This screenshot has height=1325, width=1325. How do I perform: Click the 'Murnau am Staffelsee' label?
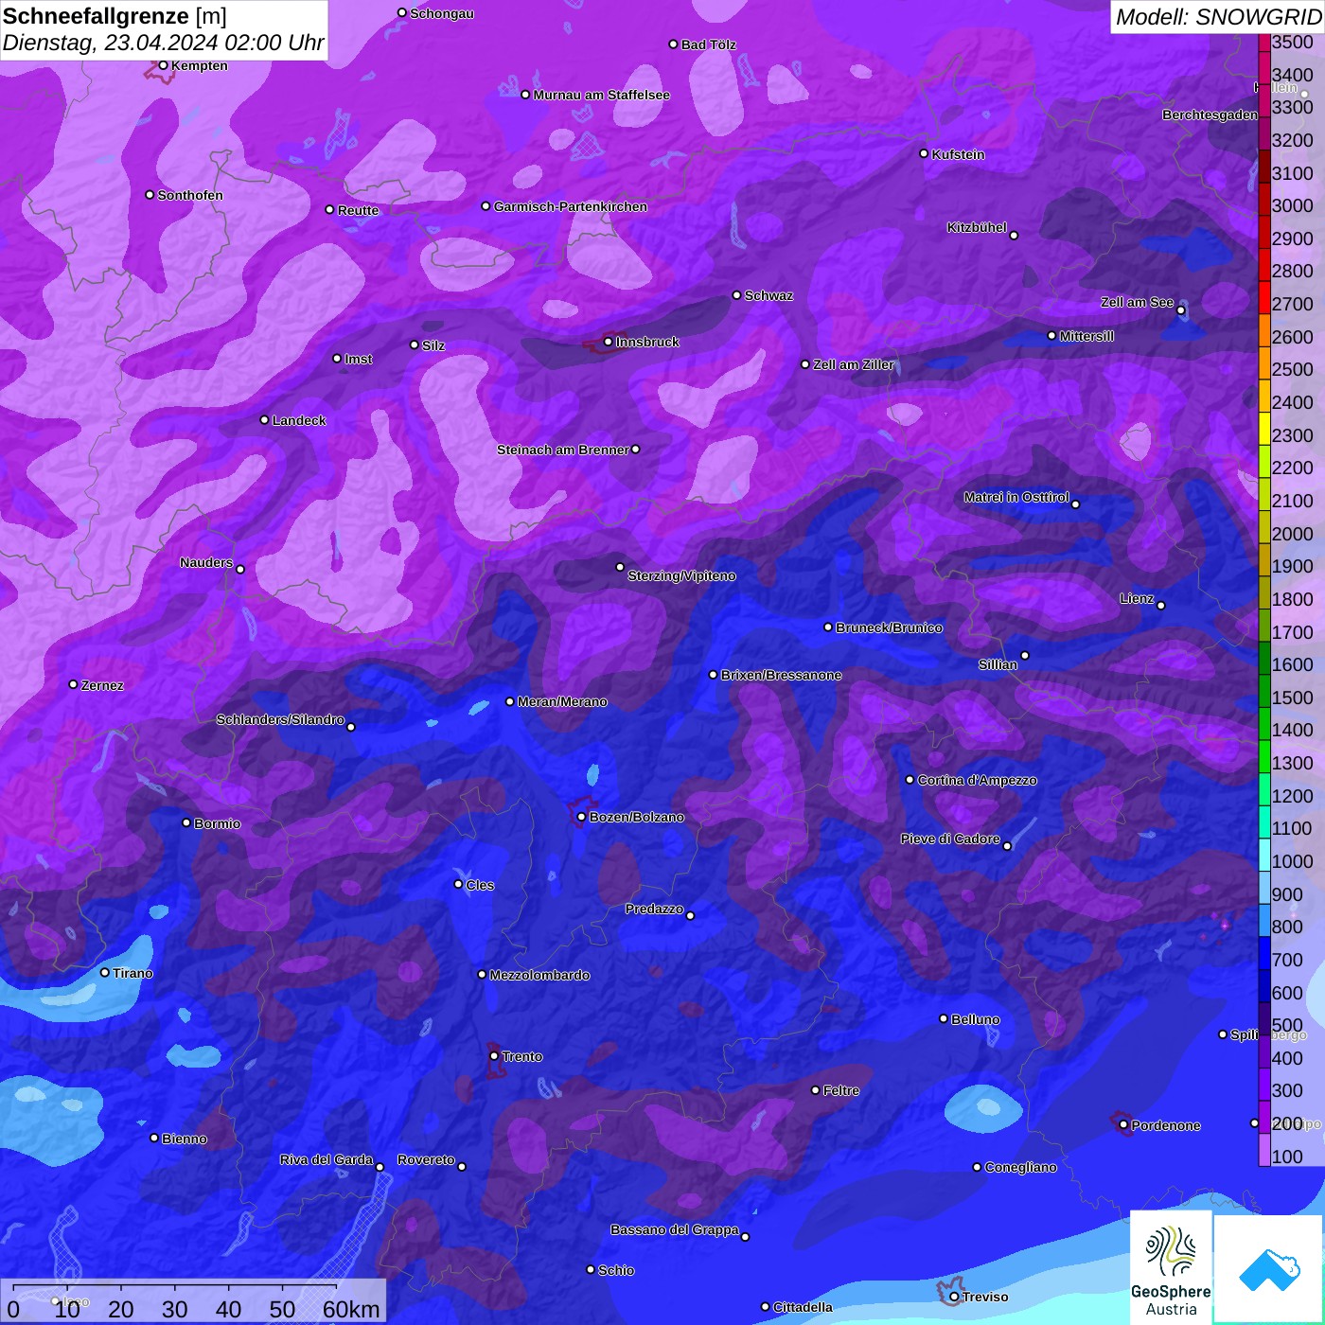(x=602, y=95)
